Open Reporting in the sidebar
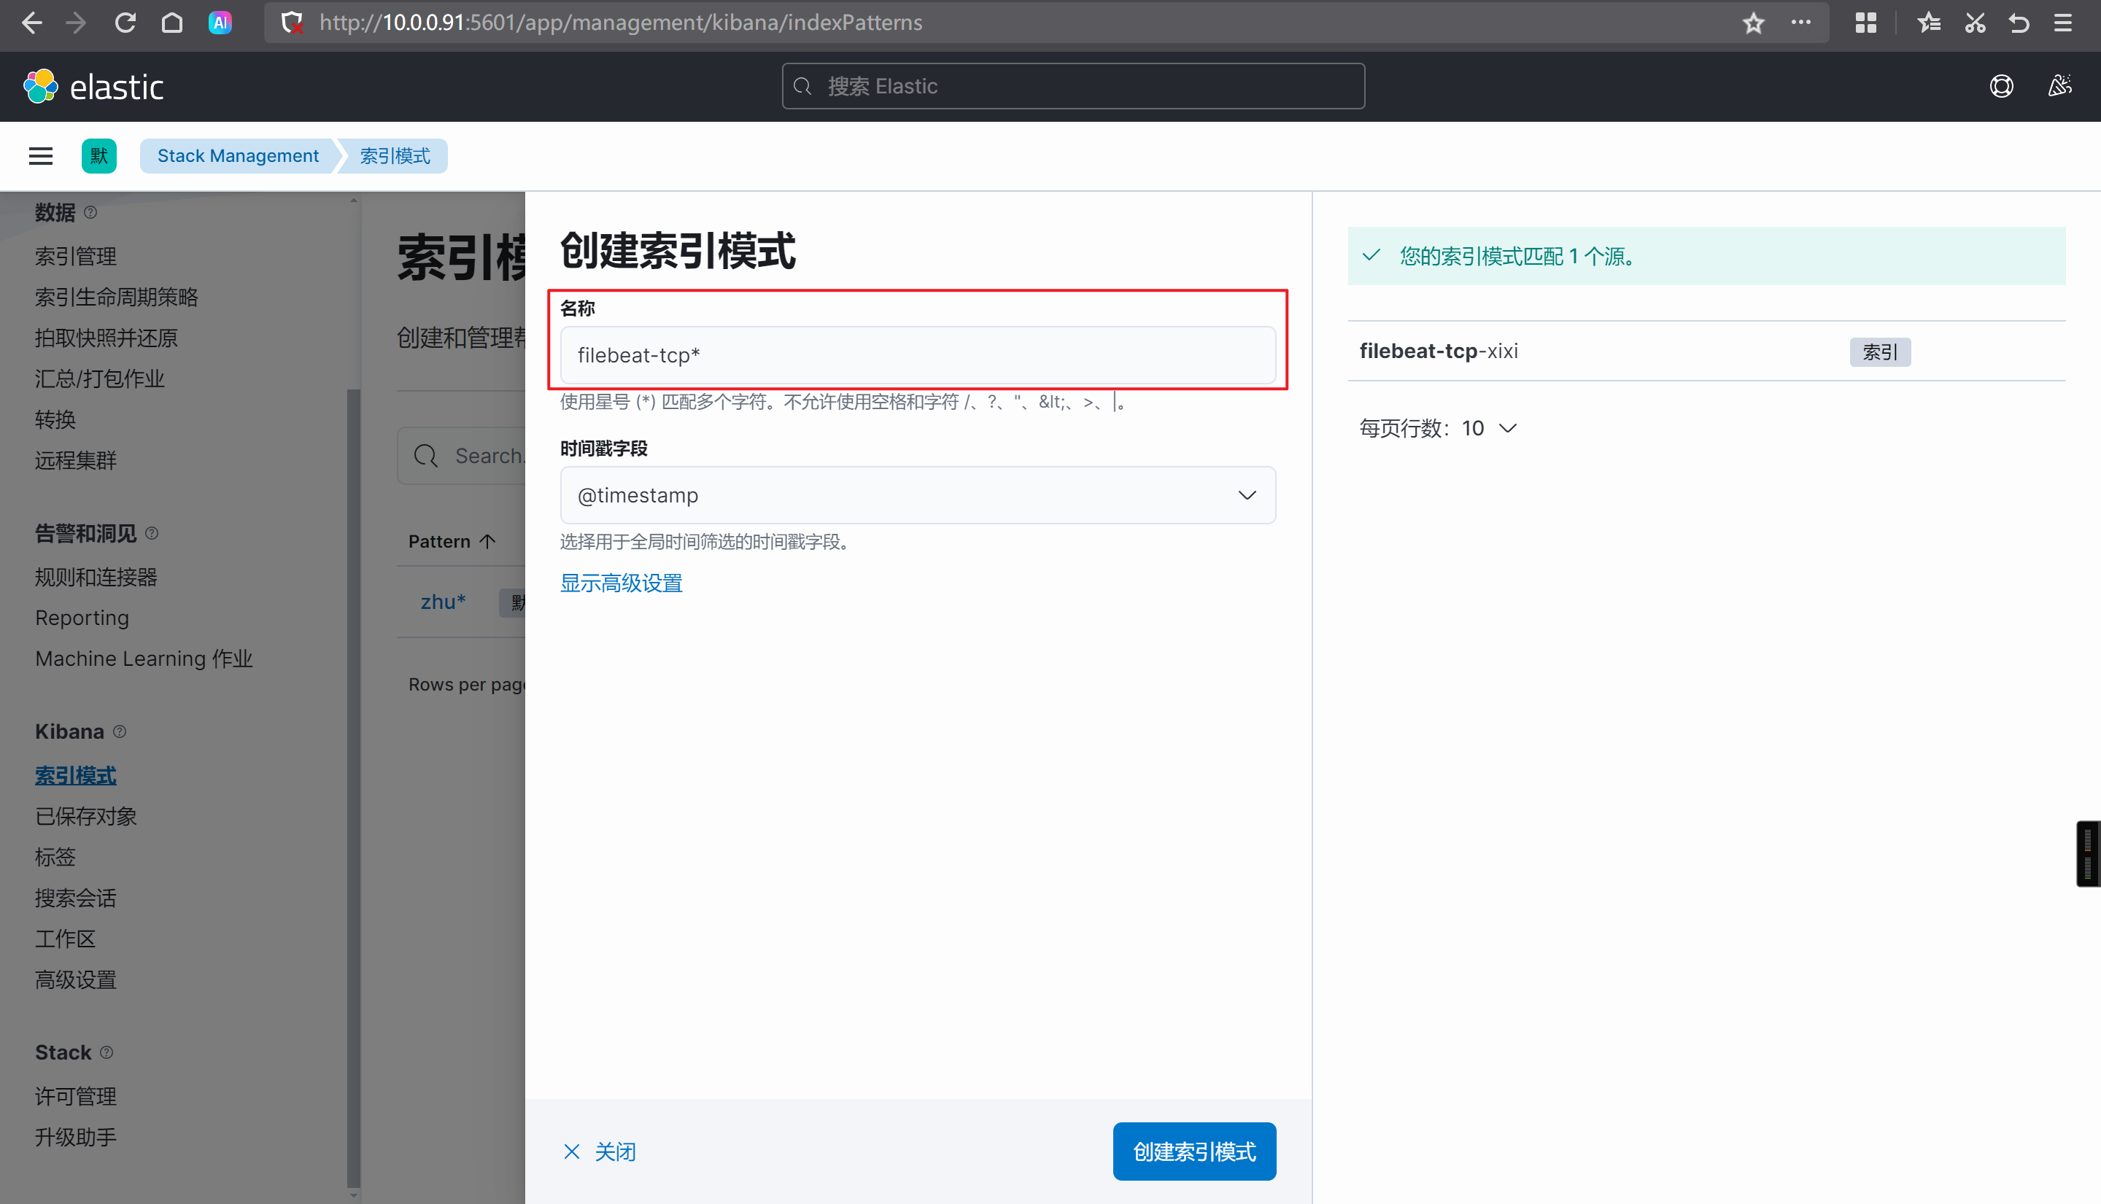The width and height of the screenshot is (2101, 1204). point(82,618)
